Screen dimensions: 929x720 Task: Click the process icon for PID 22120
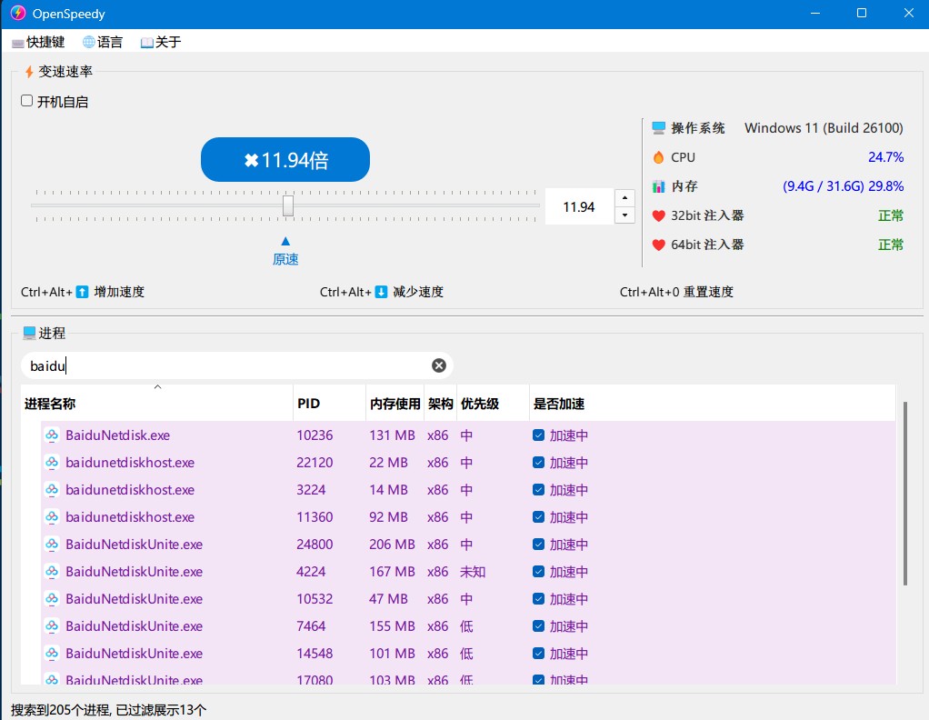click(52, 463)
